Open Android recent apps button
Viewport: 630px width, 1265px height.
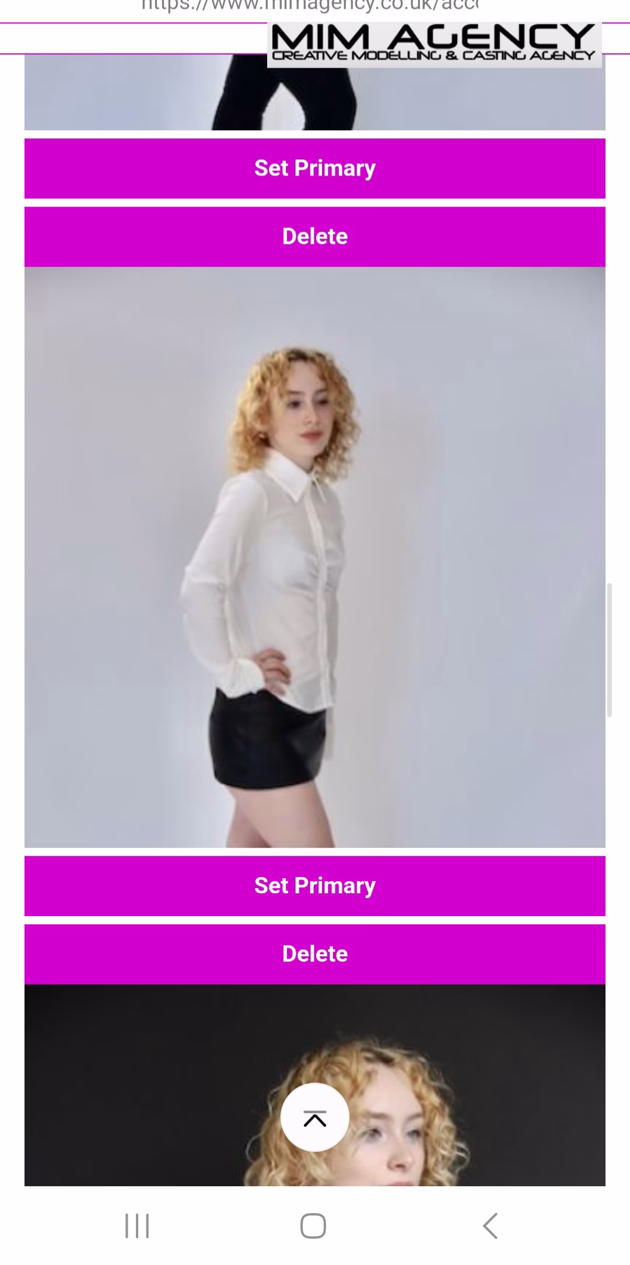tap(137, 1226)
